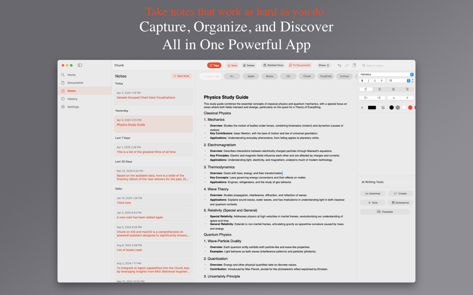The image size is (473, 295).
Task: Toggle strikethrough formatting
Action: (382, 81)
